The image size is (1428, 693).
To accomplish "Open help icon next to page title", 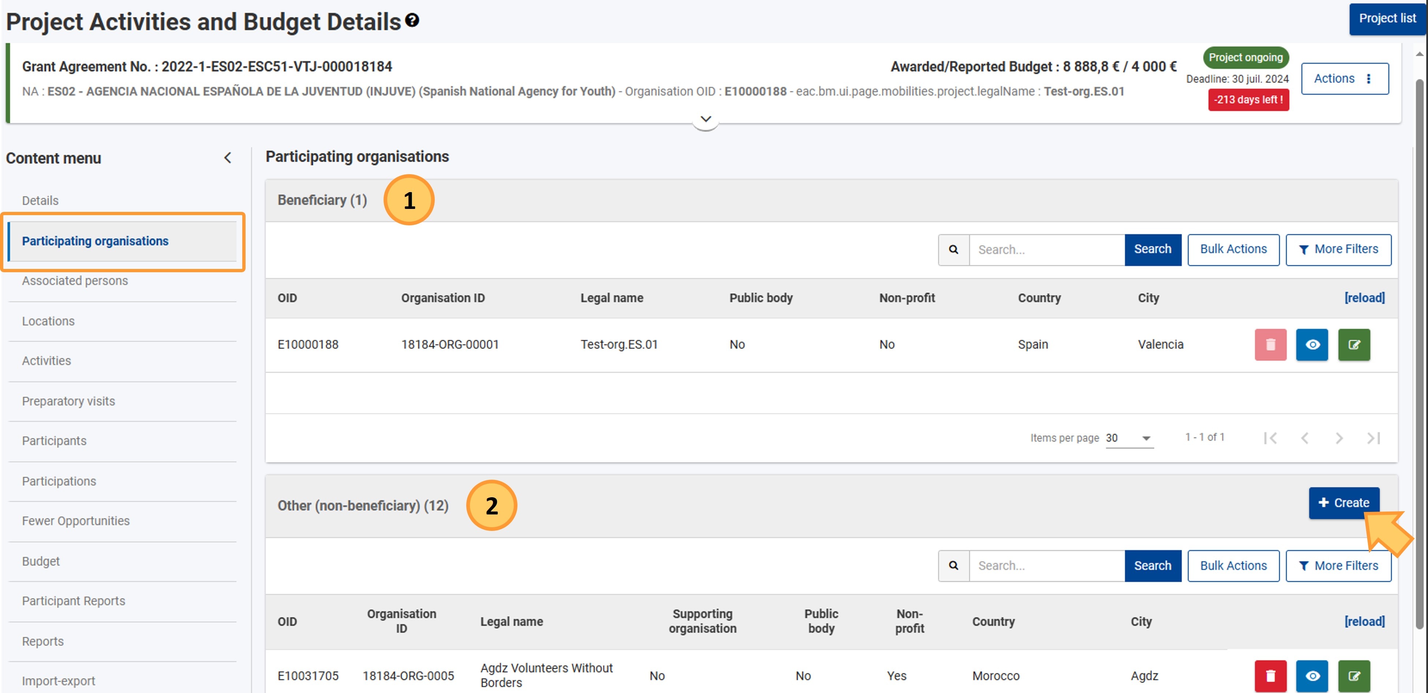I will (412, 20).
